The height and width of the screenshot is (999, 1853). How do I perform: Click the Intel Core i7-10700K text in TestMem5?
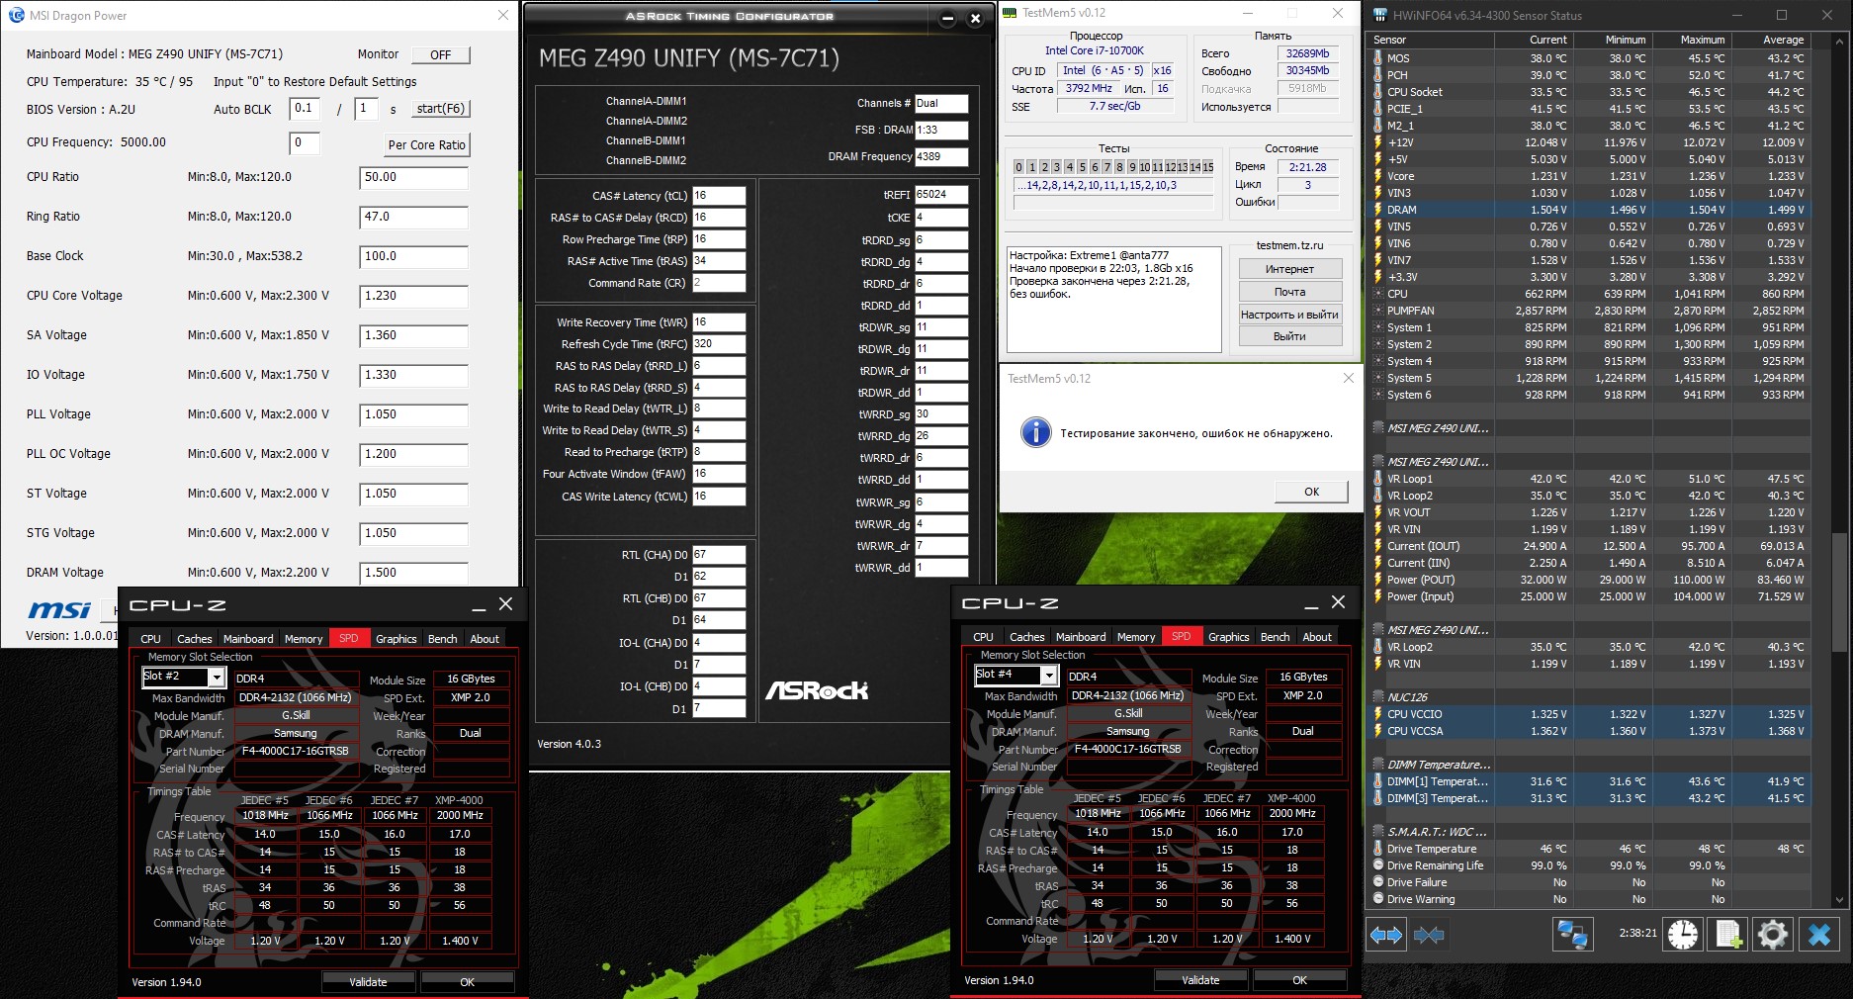(1095, 50)
